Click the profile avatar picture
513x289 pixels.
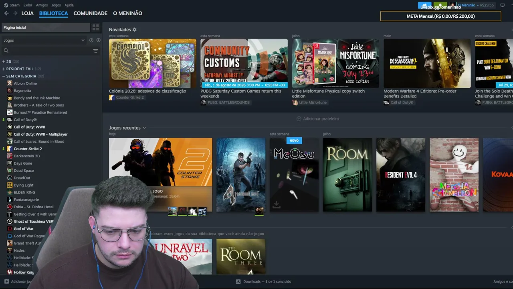(x=452, y=5)
